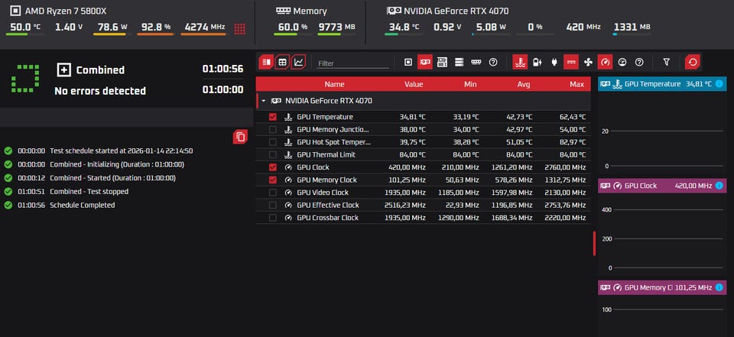Screen dimensions: 734x337
Task: Toggle temperature sensors thermometer filter
Action: pyautogui.click(x=520, y=62)
